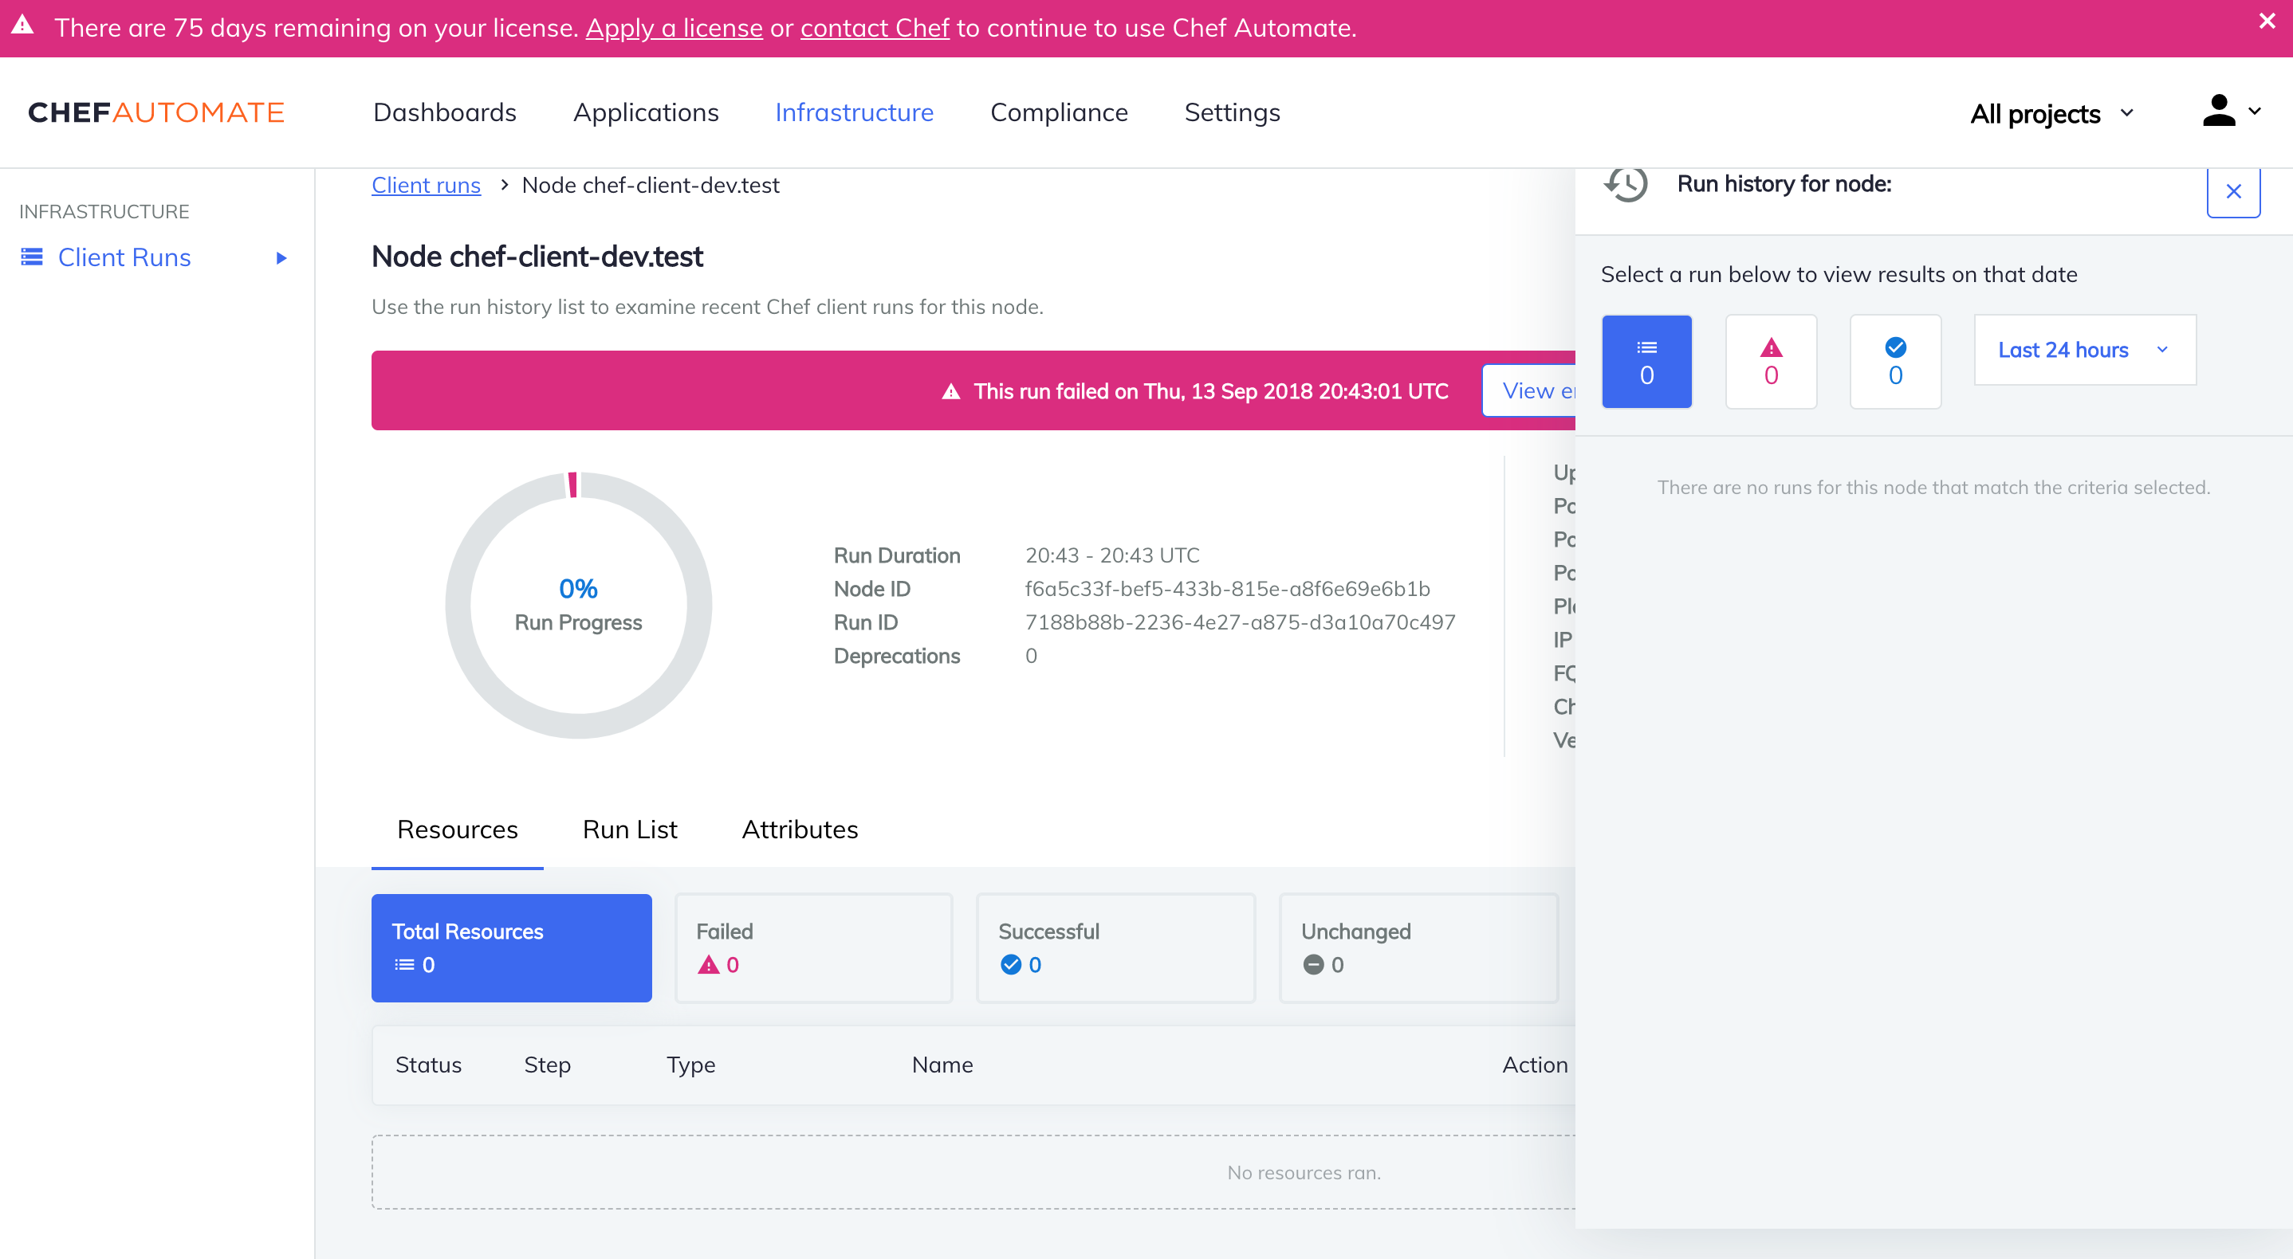Select the Total Resources filter card
Image resolution: width=2293 pixels, height=1259 pixels.
point(511,947)
